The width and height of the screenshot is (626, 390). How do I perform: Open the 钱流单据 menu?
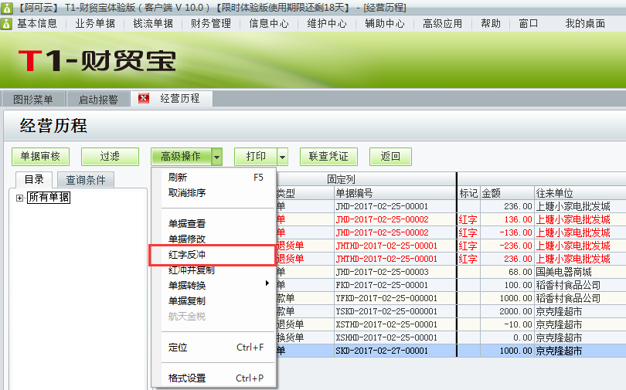pos(153,23)
